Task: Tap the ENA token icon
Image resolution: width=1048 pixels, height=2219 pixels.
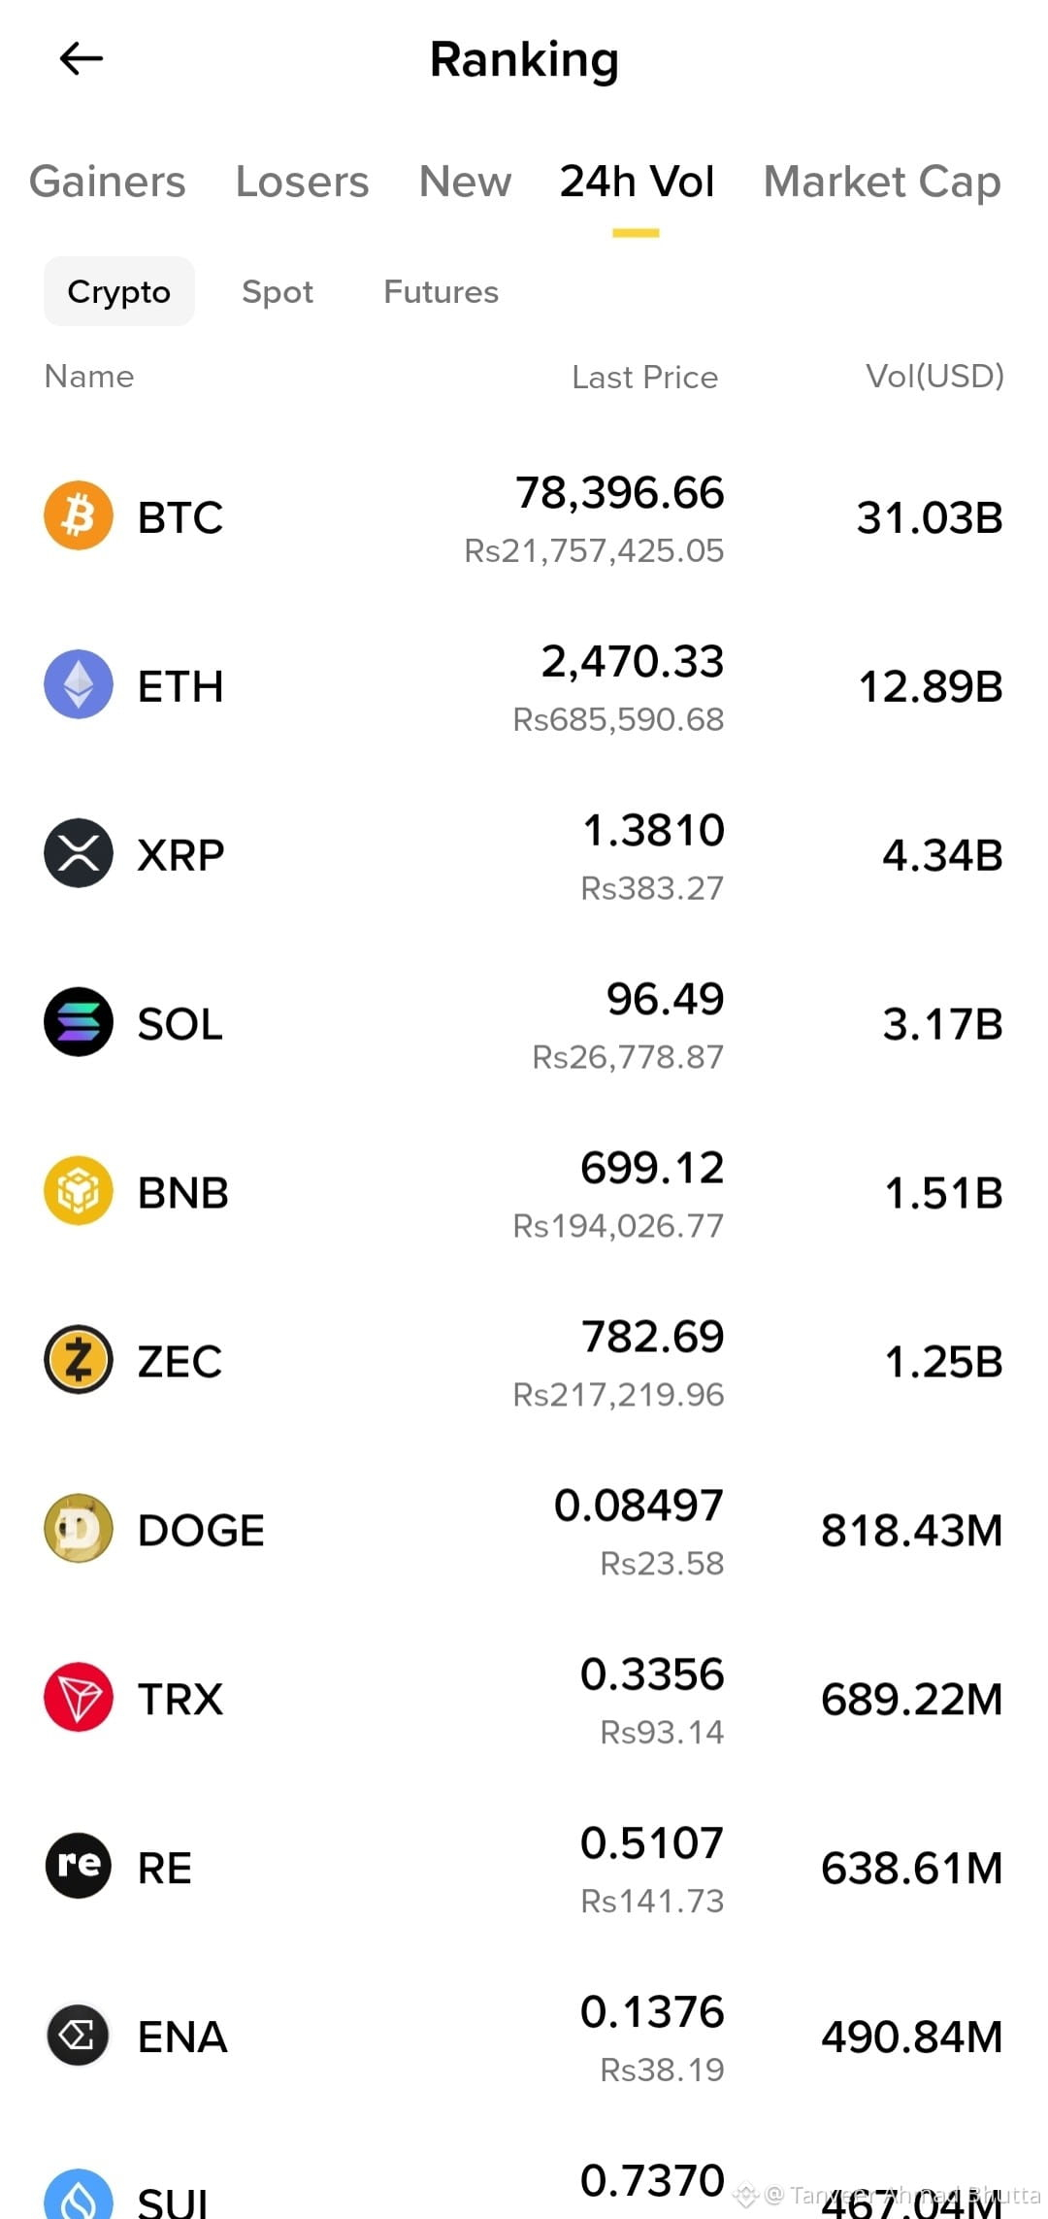Action: click(79, 2035)
